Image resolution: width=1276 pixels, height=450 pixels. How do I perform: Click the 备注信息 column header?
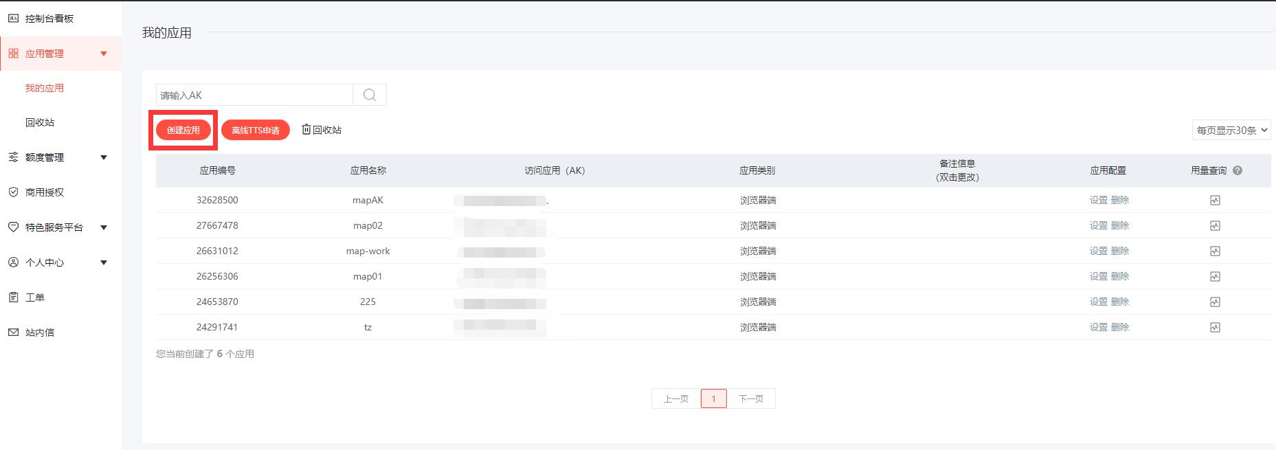(x=957, y=170)
